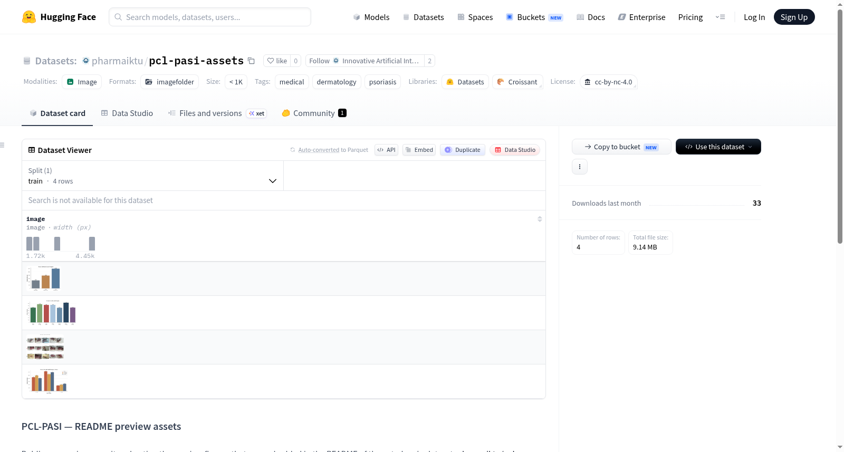Open the Files and versions tab
The image size is (844, 452).
pos(217,113)
